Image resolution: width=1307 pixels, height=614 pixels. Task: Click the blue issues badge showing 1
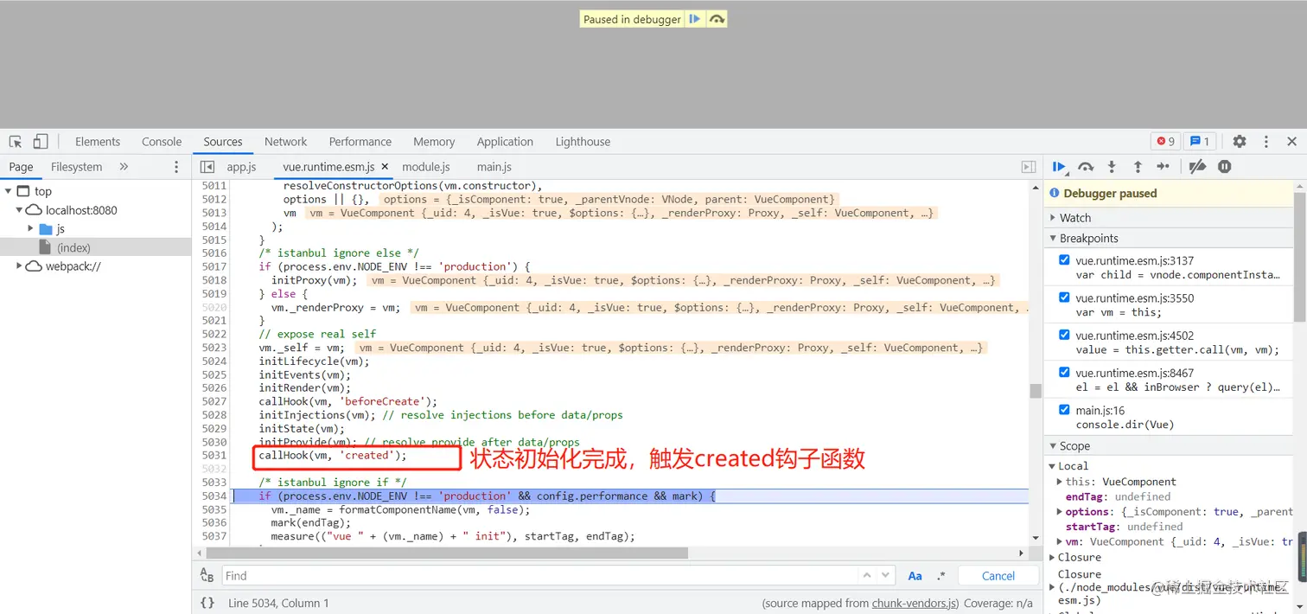tap(1200, 141)
